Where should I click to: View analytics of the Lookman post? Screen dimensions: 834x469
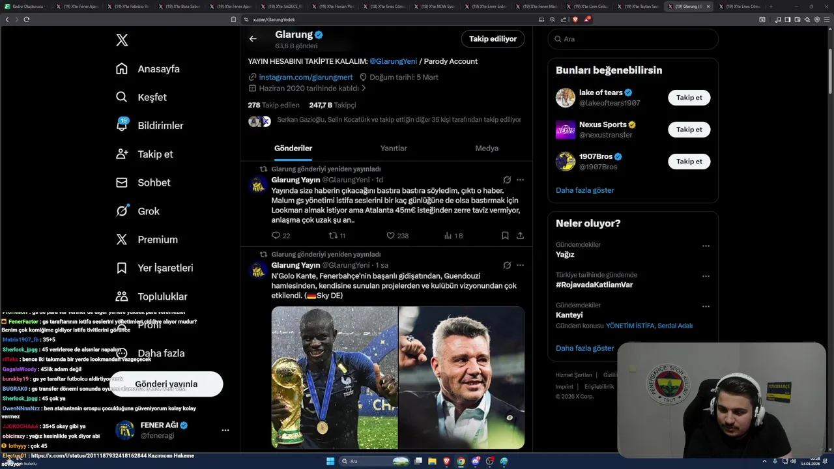coord(453,236)
